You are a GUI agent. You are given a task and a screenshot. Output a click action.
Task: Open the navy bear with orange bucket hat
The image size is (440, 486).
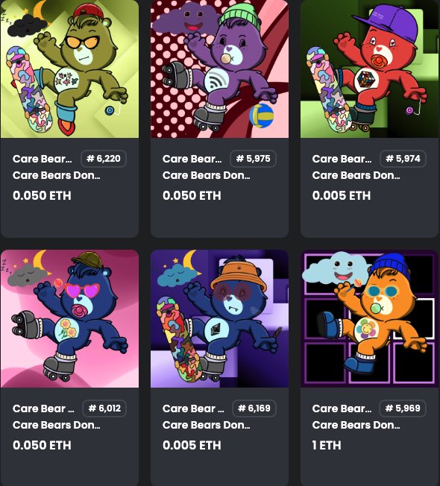(219, 318)
